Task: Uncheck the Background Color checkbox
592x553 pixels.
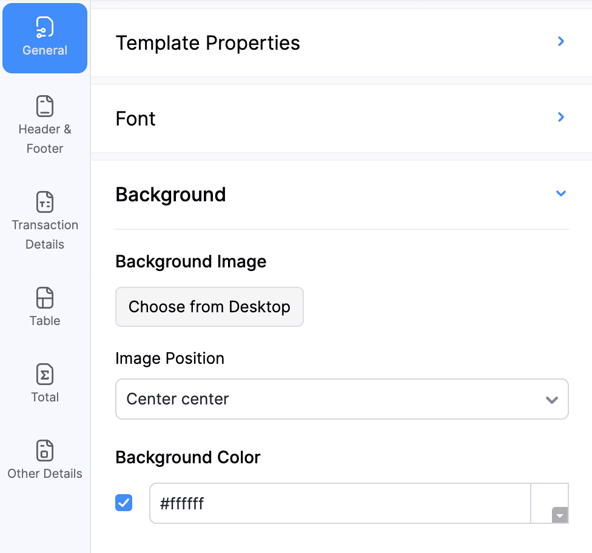Action: [x=124, y=503]
